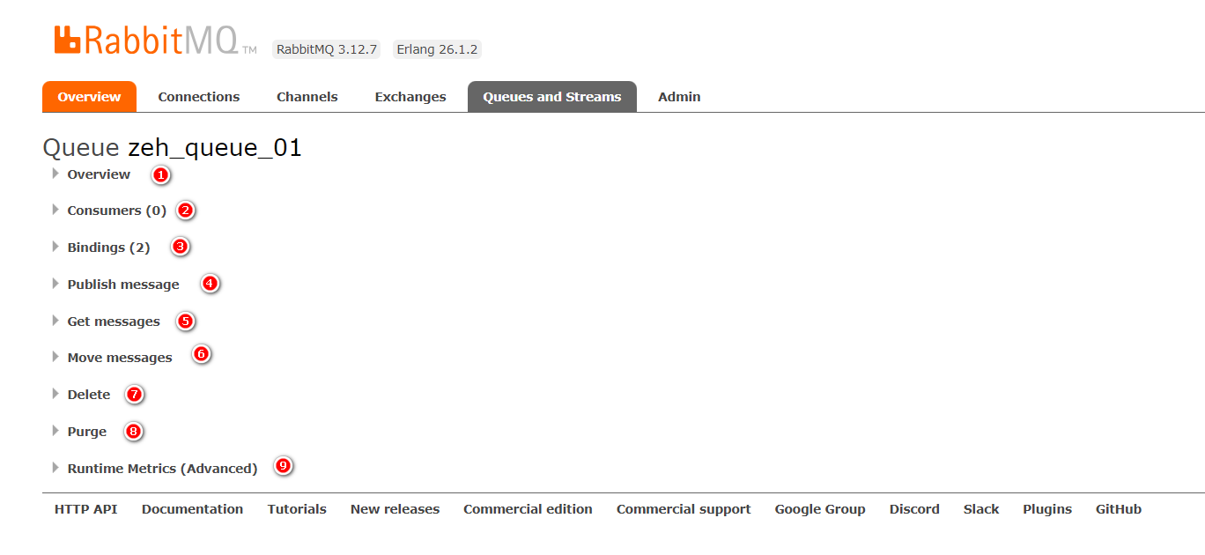The width and height of the screenshot is (1205, 555).
Task: Expand the Get messages section
Action: pyautogui.click(x=114, y=322)
